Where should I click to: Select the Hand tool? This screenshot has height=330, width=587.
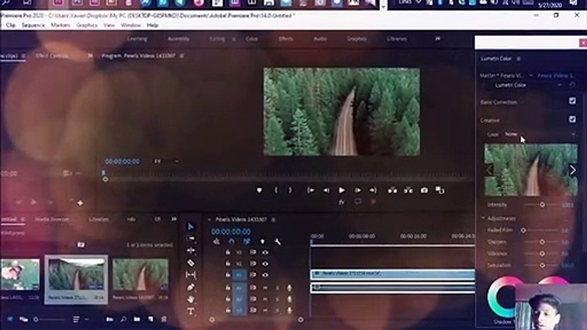[x=191, y=299]
